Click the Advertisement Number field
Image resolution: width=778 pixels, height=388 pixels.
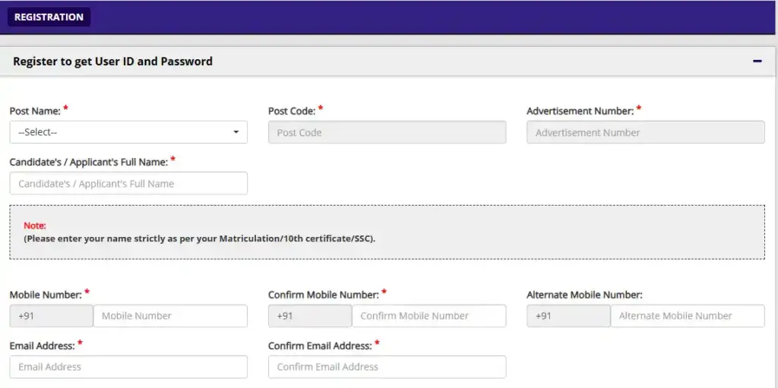645,132
